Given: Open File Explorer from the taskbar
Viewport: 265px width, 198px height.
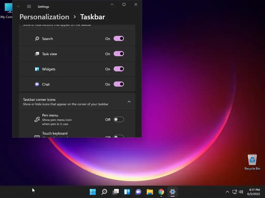Looking at the screenshot, I should coord(150,192).
